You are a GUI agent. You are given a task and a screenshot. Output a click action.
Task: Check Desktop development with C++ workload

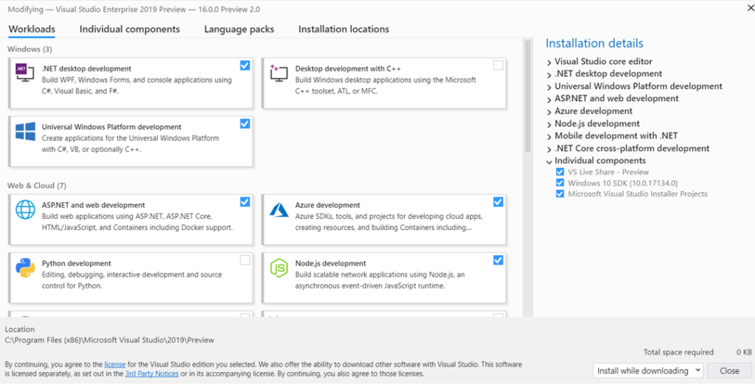pyautogui.click(x=498, y=66)
